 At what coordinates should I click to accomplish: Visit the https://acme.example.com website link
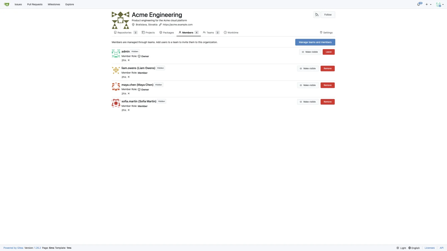coord(178,25)
